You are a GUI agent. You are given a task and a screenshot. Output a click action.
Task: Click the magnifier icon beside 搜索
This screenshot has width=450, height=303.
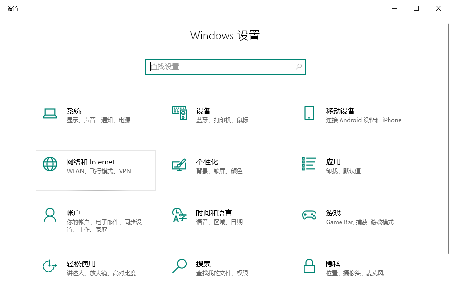pyautogui.click(x=179, y=266)
